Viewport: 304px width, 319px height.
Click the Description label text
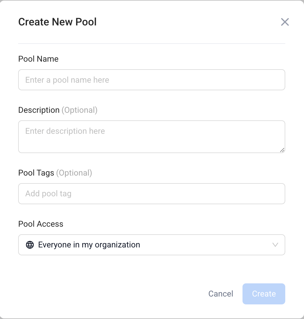[39, 110]
